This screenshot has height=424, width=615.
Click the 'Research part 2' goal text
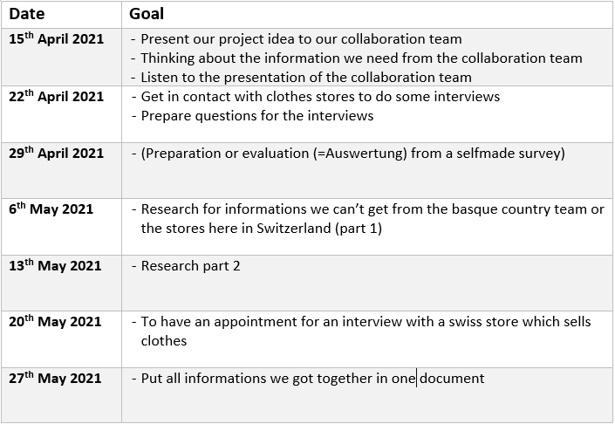pyautogui.click(x=190, y=266)
